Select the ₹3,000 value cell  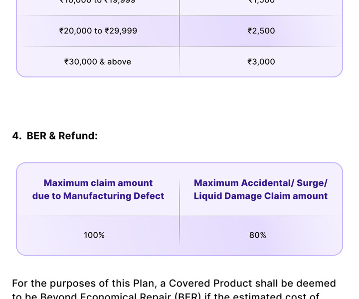tap(261, 62)
